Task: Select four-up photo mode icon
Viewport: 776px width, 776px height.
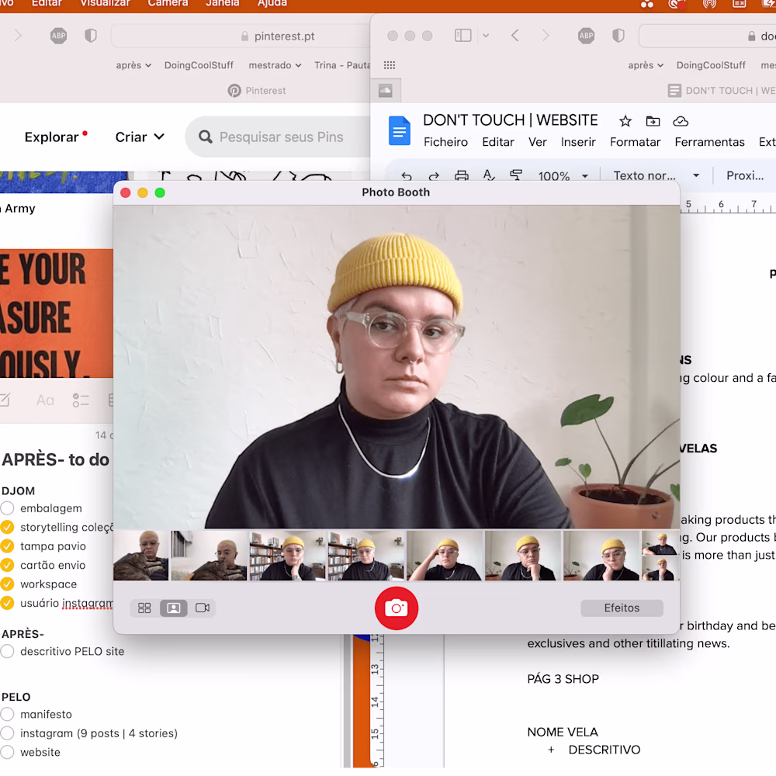Action: coord(144,608)
